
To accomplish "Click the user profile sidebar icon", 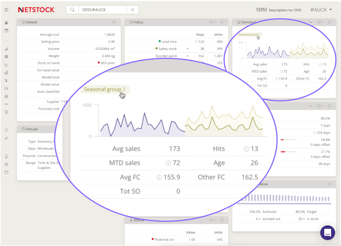I will [7, 23].
